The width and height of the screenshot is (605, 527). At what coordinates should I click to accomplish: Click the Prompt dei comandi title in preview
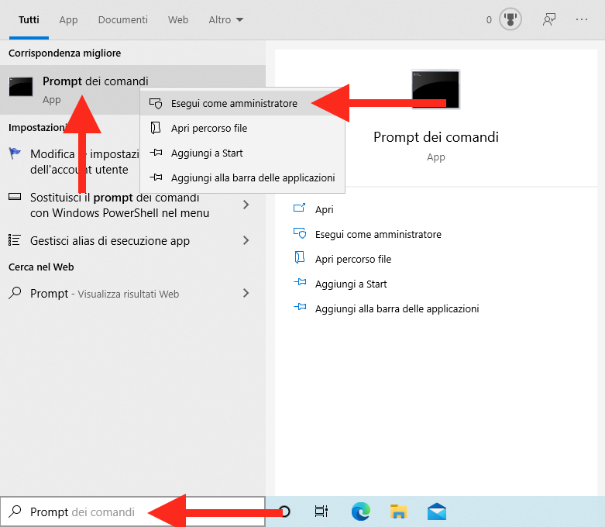pyautogui.click(x=436, y=137)
